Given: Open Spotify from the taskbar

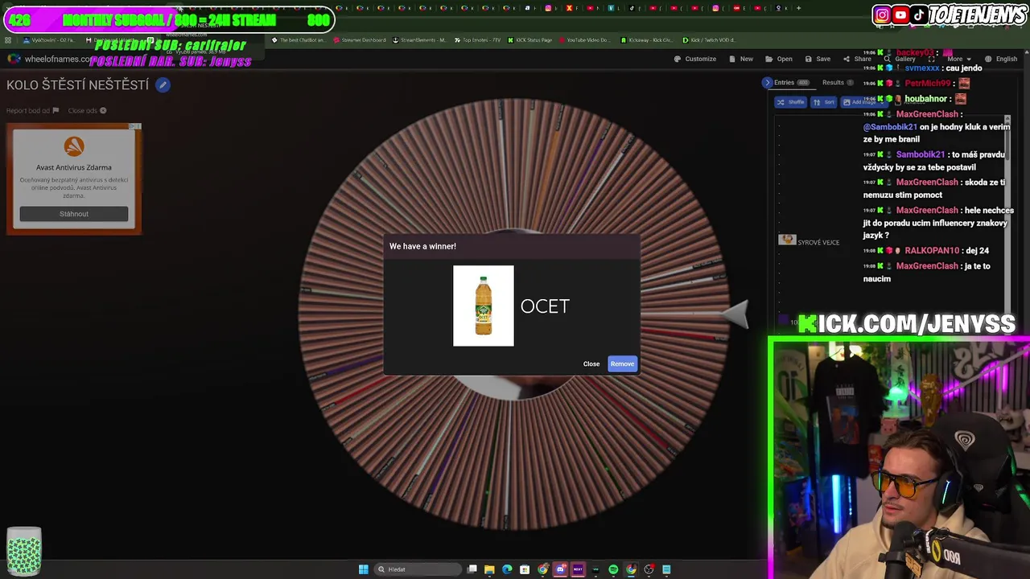Looking at the screenshot, I should [x=613, y=569].
